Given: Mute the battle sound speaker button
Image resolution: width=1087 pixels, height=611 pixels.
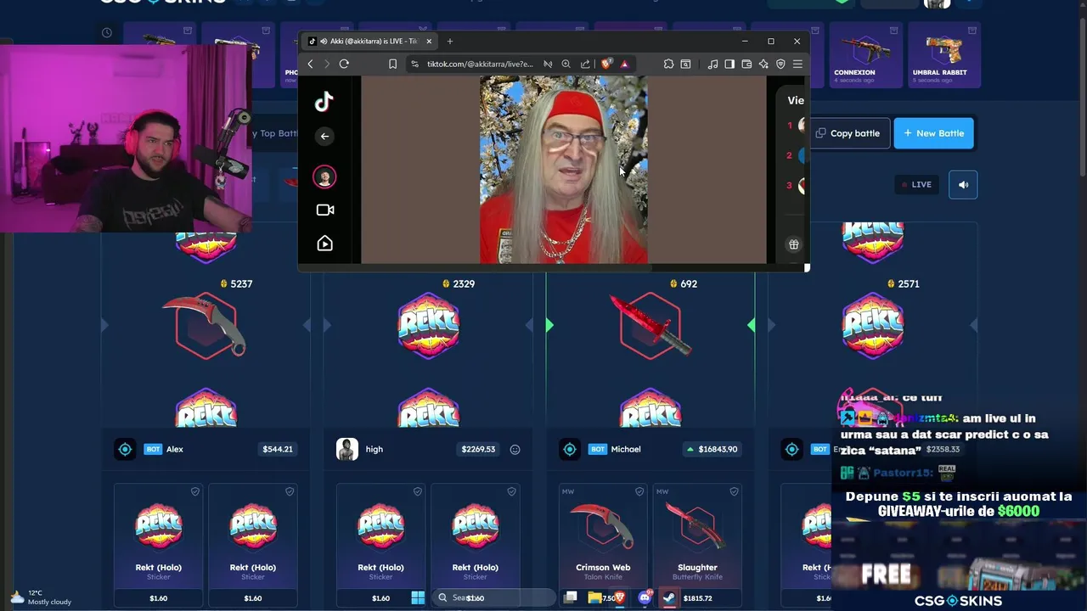Looking at the screenshot, I should coord(963,184).
